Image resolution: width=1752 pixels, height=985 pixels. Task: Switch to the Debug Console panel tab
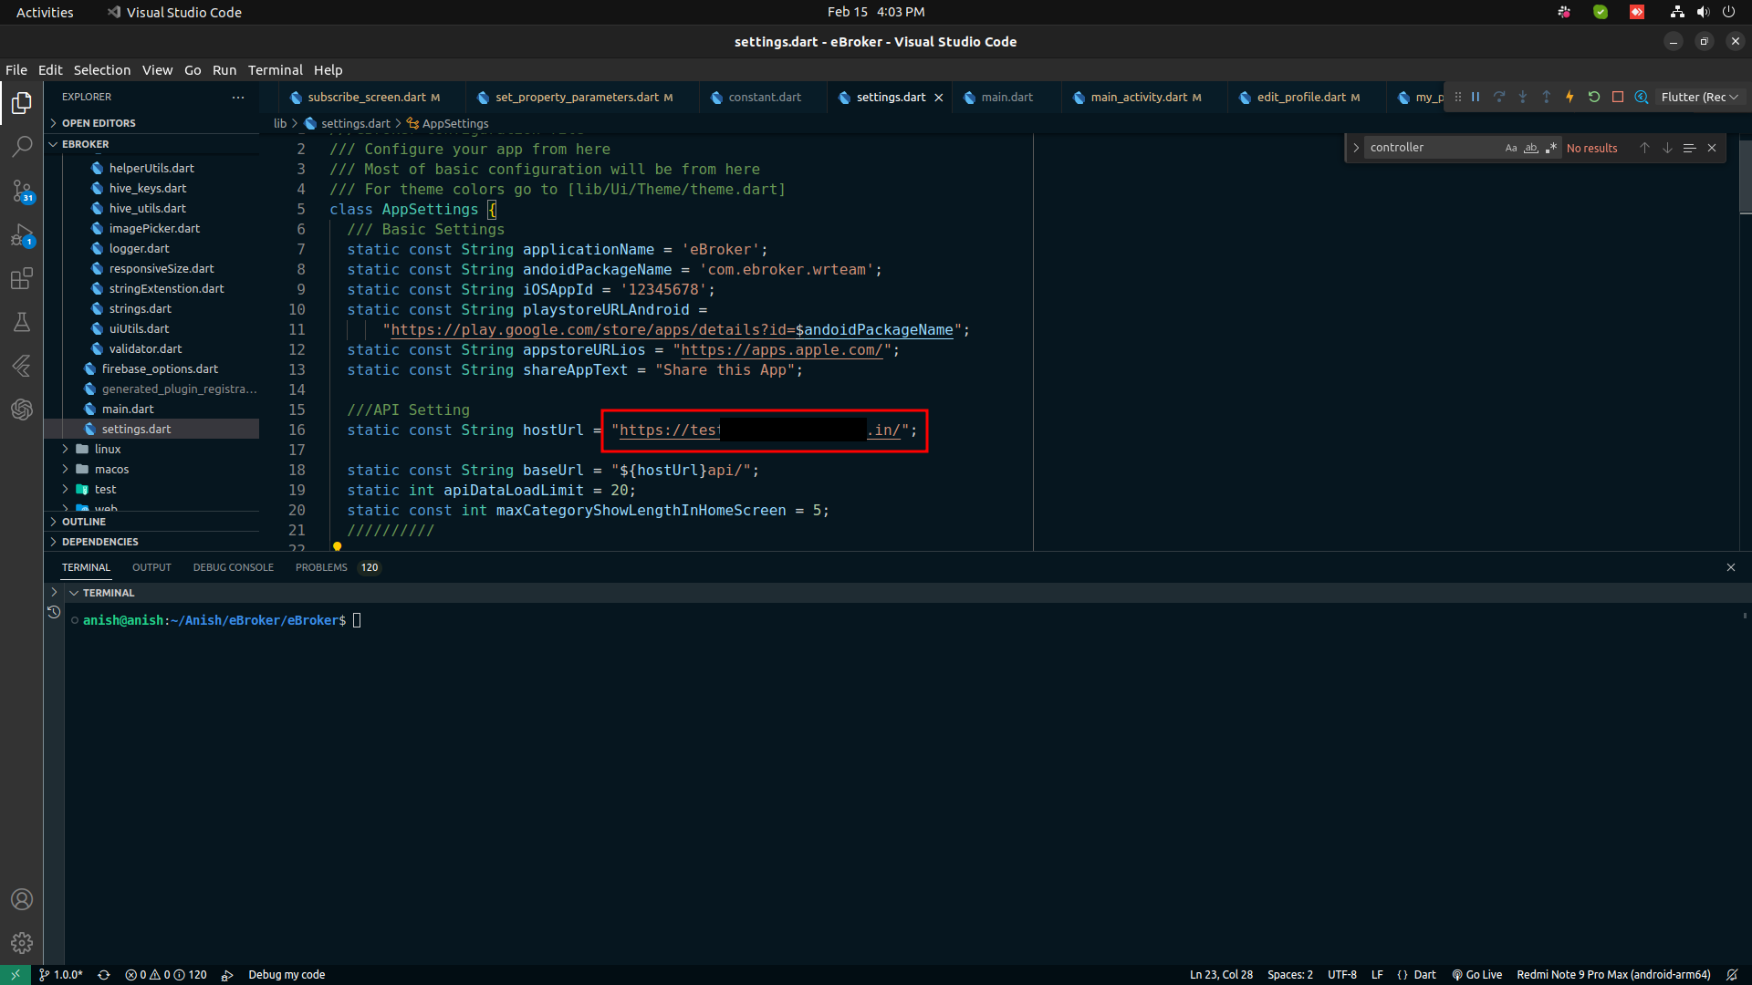coord(234,567)
